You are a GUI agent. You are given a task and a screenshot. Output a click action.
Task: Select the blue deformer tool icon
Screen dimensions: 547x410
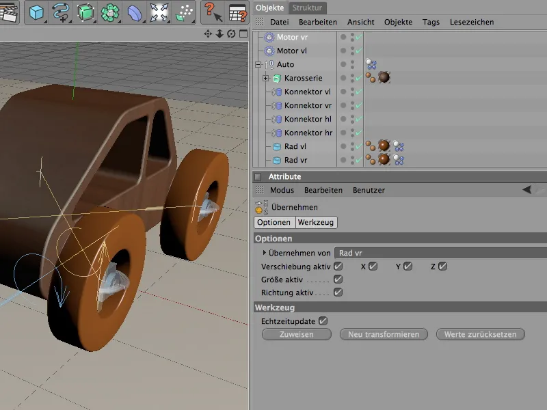tap(135, 12)
